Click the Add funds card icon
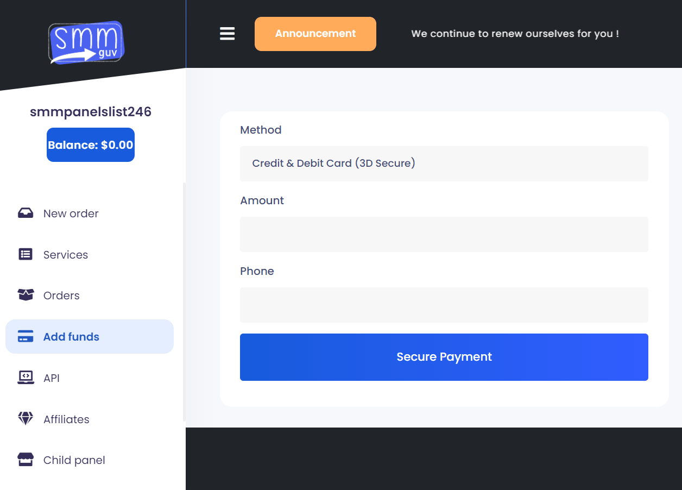The image size is (682, 490). (x=26, y=336)
